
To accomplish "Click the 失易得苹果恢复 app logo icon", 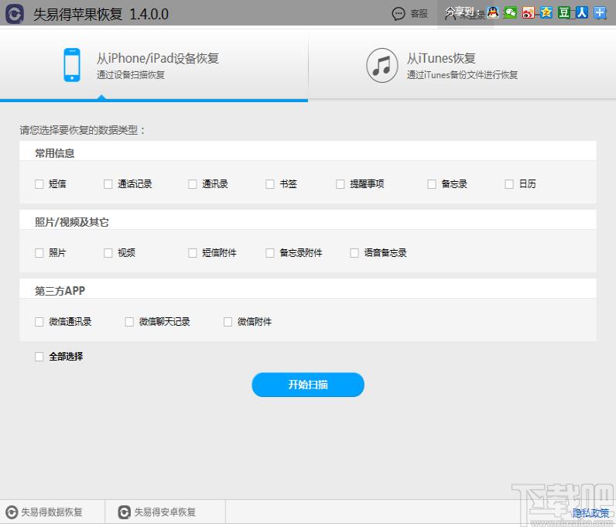I will pos(14,14).
